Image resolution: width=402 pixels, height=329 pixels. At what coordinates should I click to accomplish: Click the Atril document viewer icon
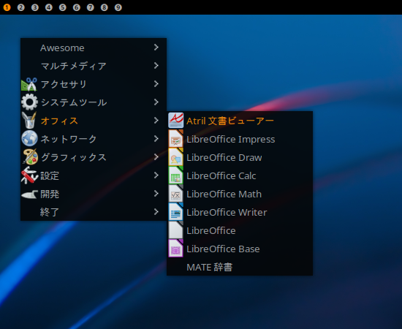175,120
